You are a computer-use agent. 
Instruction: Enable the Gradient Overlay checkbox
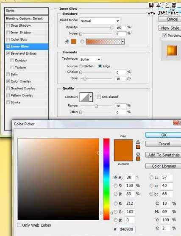(x=8, y=88)
